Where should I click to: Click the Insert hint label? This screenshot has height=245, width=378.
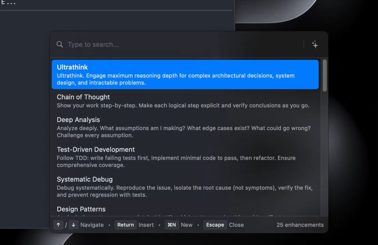point(146,225)
